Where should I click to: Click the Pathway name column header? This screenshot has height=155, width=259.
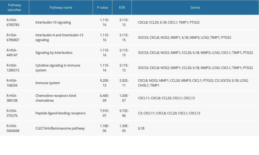pyautogui.click(x=61, y=7)
